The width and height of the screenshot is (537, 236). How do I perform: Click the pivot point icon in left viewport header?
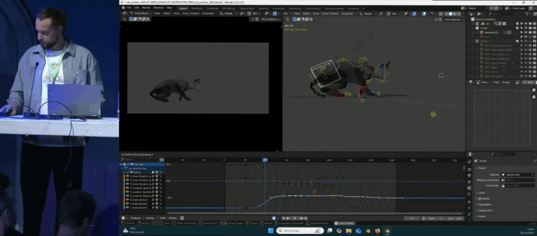[242, 13]
